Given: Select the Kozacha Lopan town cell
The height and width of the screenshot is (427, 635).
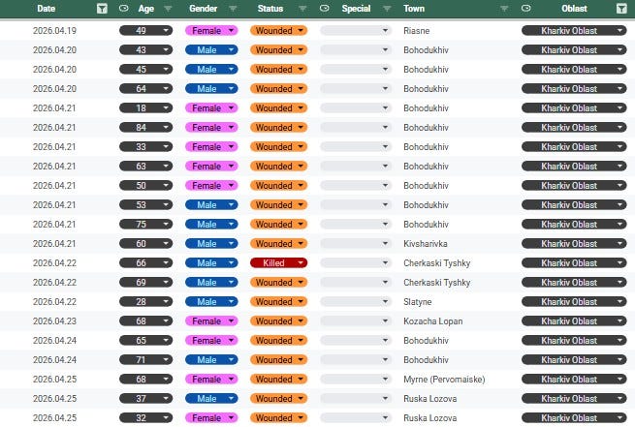Looking at the screenshot, I should [433, 321].
